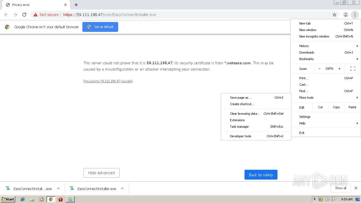Bookmark this page with the star icon
Viewport: 361px width, 203px height.
coord(334,15)
